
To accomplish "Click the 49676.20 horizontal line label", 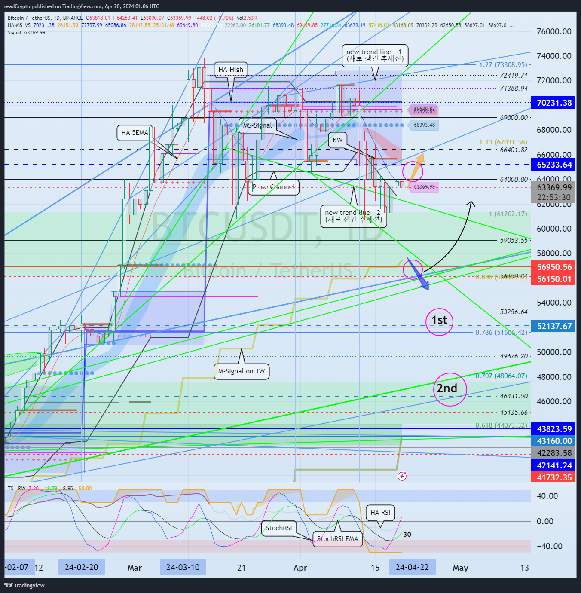I will (x=514, y=356).
